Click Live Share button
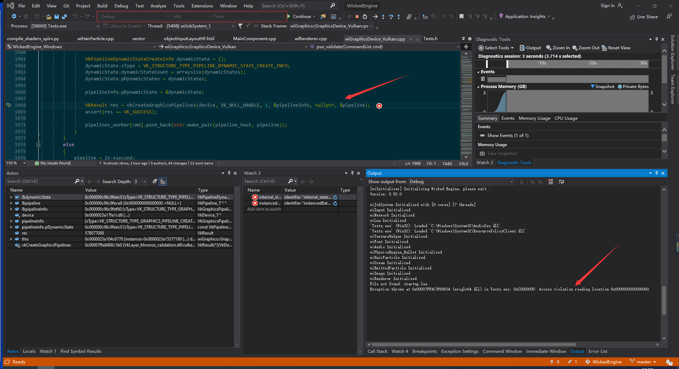Viewport: 679px width, 369px height. (644, 17)
